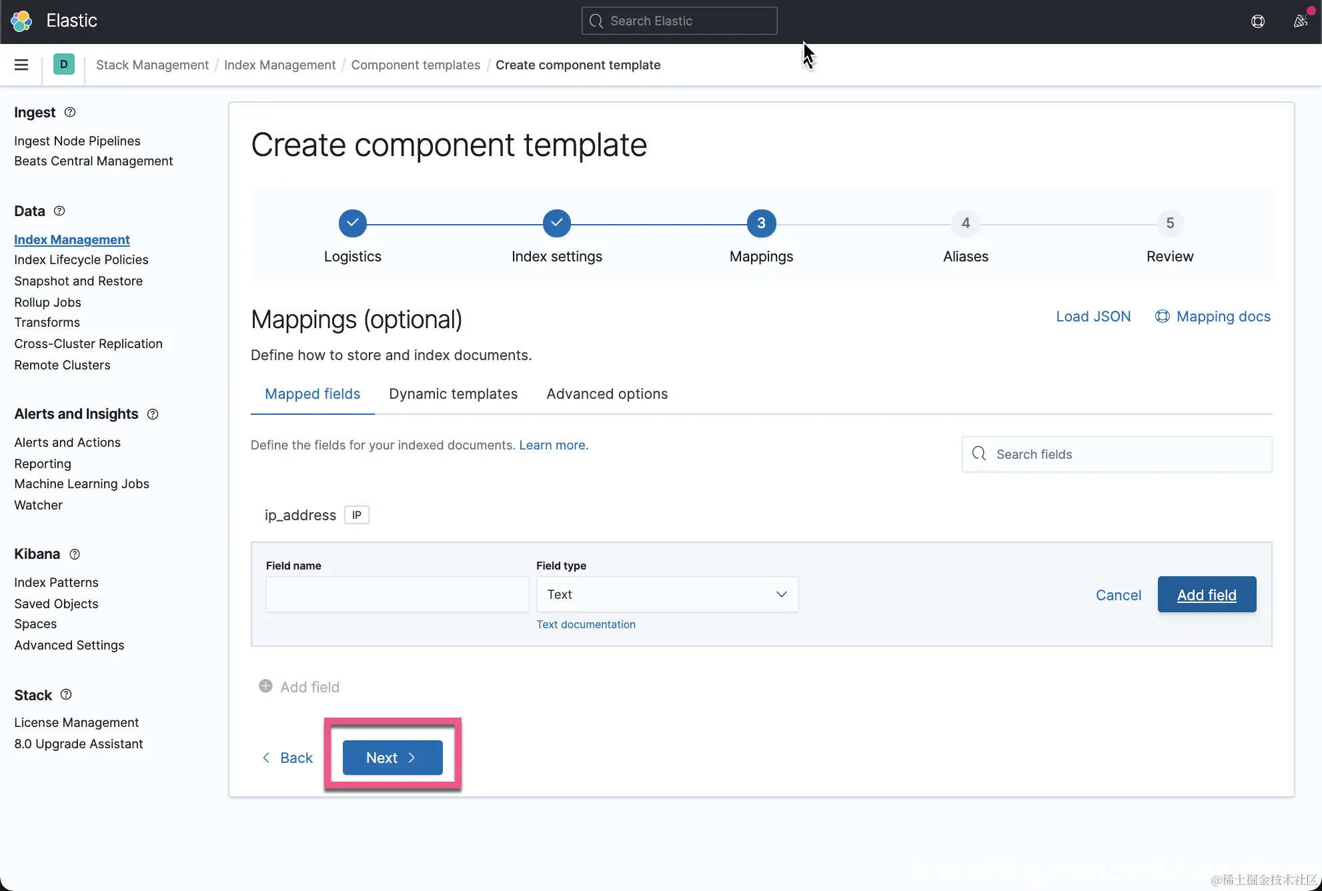Viewport: 1322px width, 891px height.
Task: Click the help icon next to Data
Action: click(x=59, y=211)
